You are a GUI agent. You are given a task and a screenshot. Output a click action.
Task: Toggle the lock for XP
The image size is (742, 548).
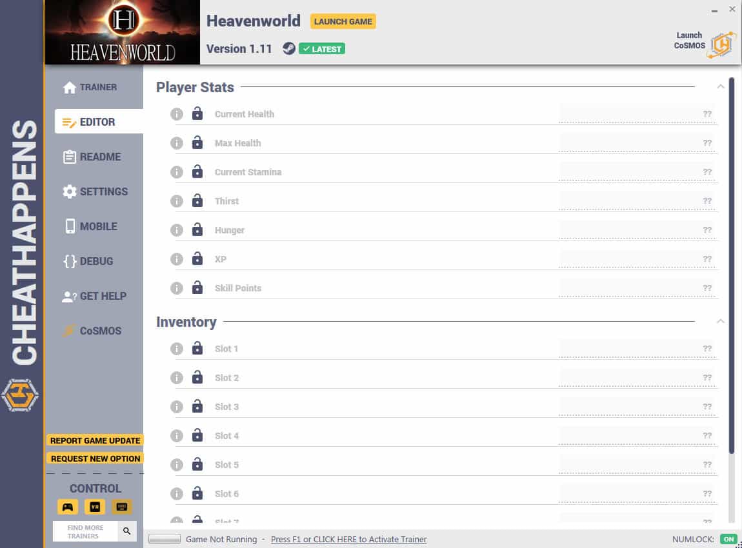[x=197, y=259]
